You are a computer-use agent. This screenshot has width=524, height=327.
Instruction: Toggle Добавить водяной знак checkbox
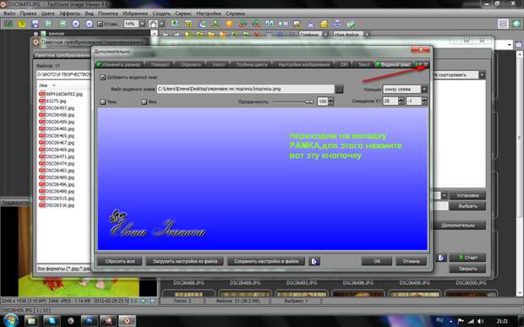coord(102,78)
